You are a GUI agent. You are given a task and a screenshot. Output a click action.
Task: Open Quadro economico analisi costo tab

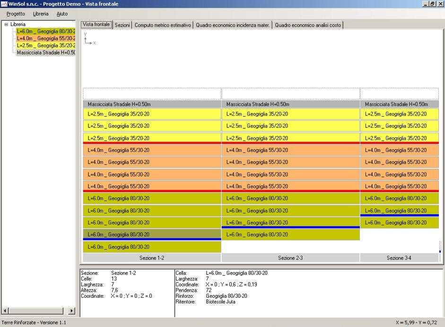pos(308,25)
